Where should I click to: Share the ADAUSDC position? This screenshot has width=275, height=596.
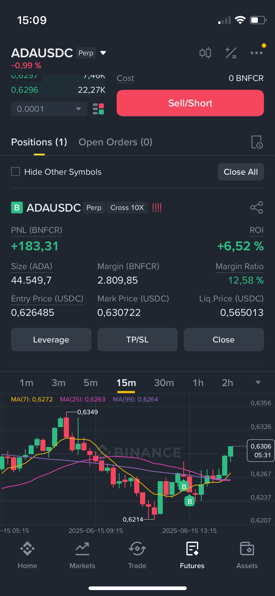pyautogui.click(x=257, y=207)
